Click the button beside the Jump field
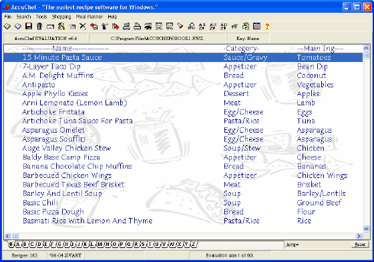Image resolution: width=374 pixels, height=262 pixels. [x=360, y=245]
